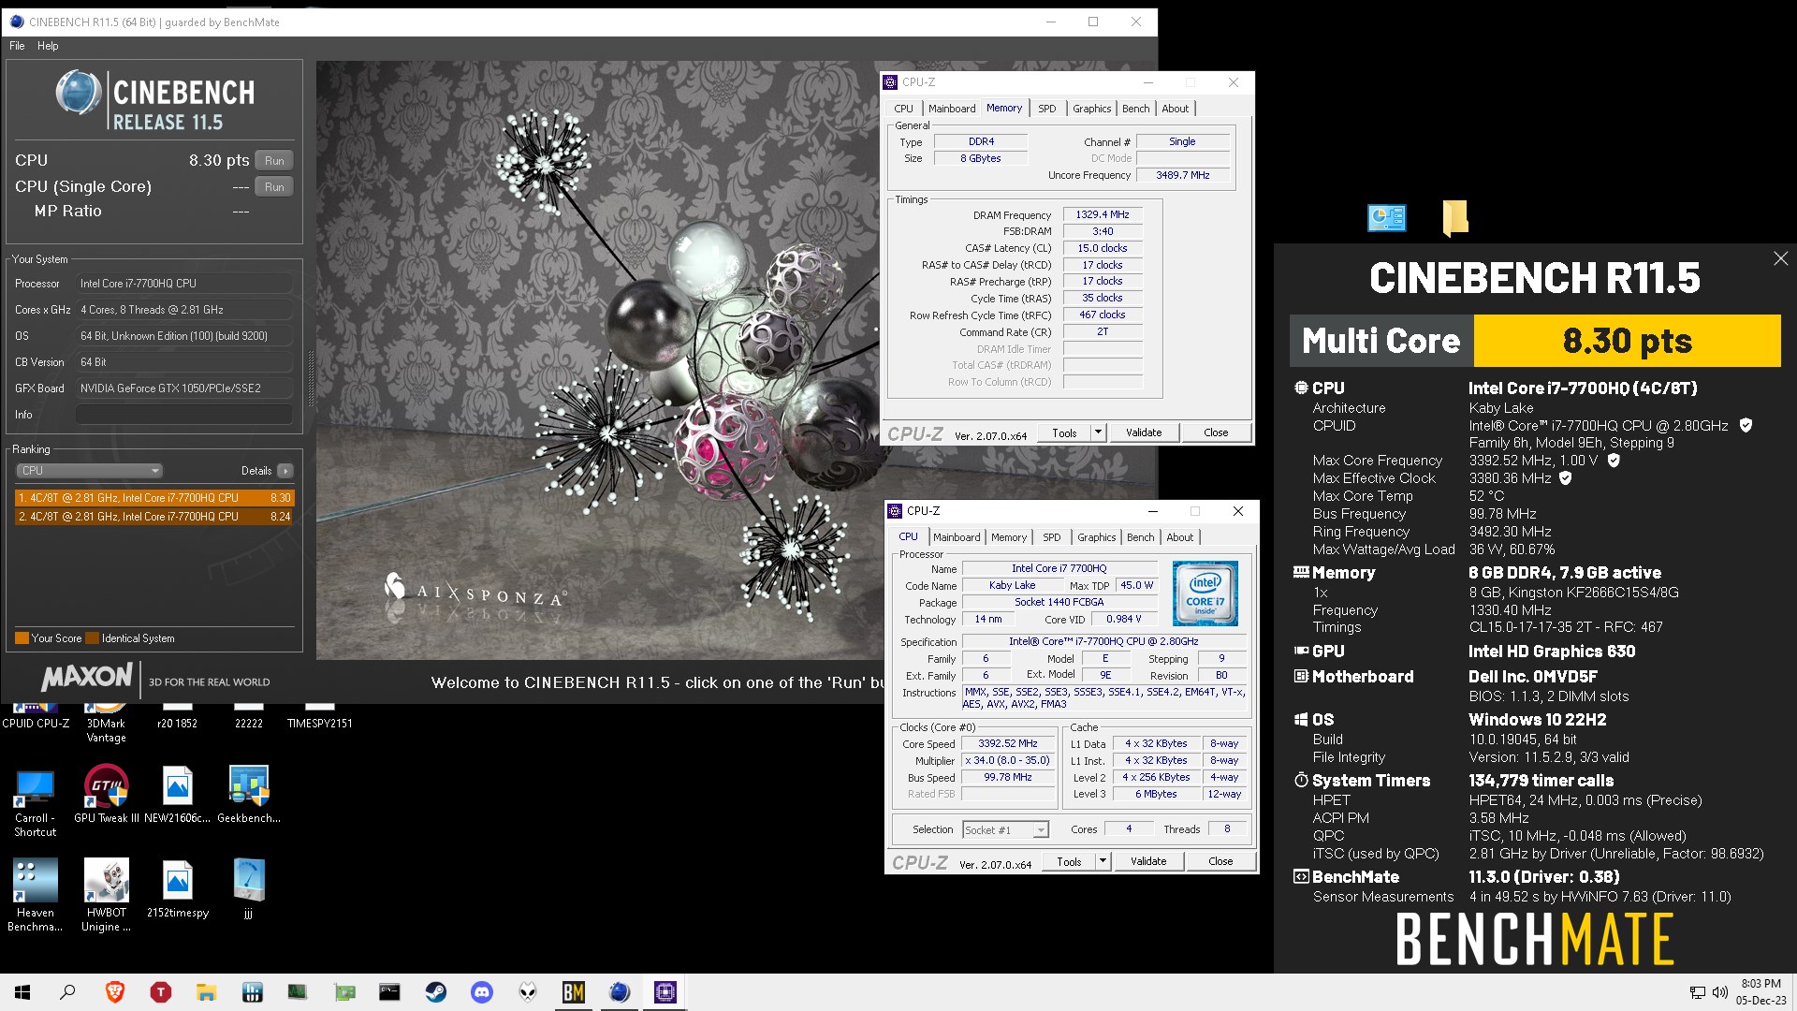The width and height of the screenshot is (1797, 1011).
Task: Close the BenchMate result panel with X
Action: tap(1780, 258)
